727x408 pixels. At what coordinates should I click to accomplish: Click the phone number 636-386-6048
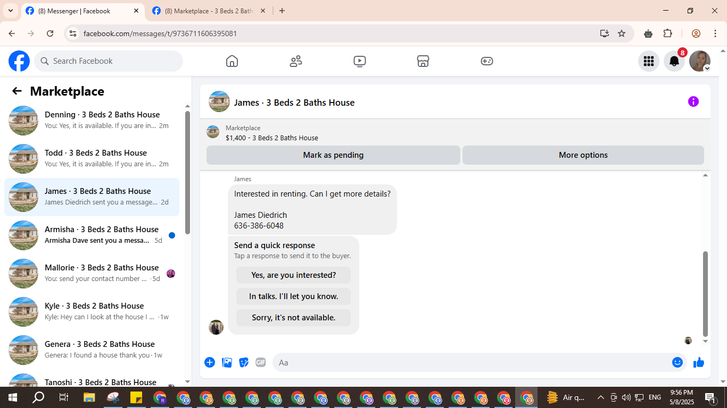[x=259, y=226]
